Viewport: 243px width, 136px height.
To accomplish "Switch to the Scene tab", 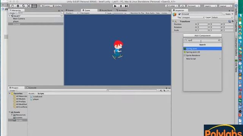I will (69, 10).
